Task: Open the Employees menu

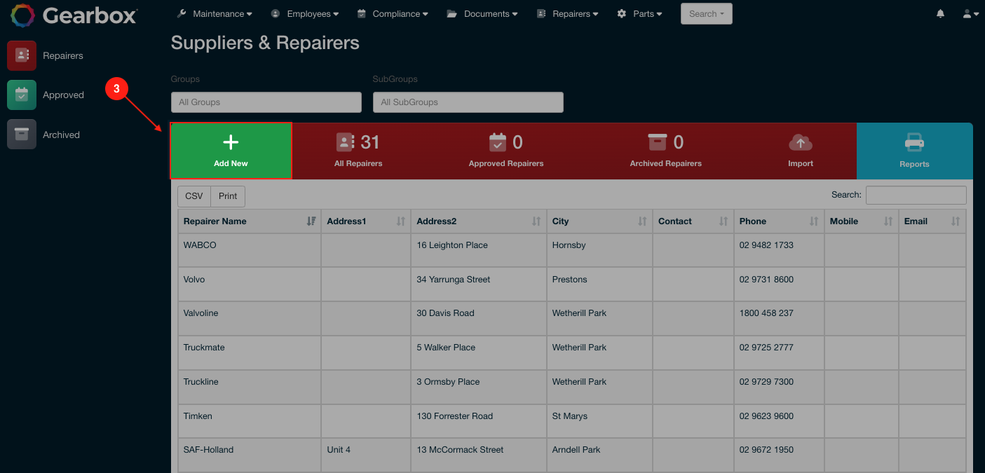Action: [x=305, y=14]
